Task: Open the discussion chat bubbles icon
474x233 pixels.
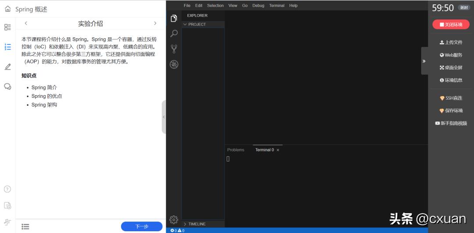Action: (7, 86)
